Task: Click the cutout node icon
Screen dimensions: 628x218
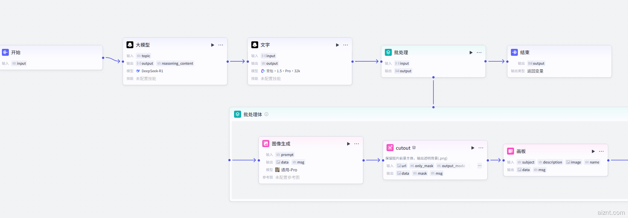Action: point(390,148)
